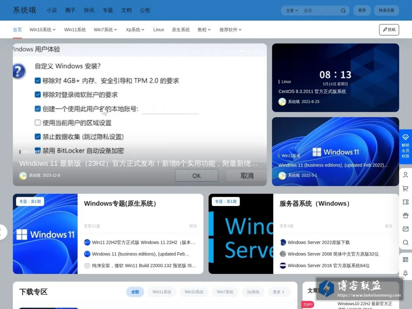This screenshot has height=309, width=412.
Task: Open 原生系统 in the navigation bar
Action: click(x=181, y=30)
